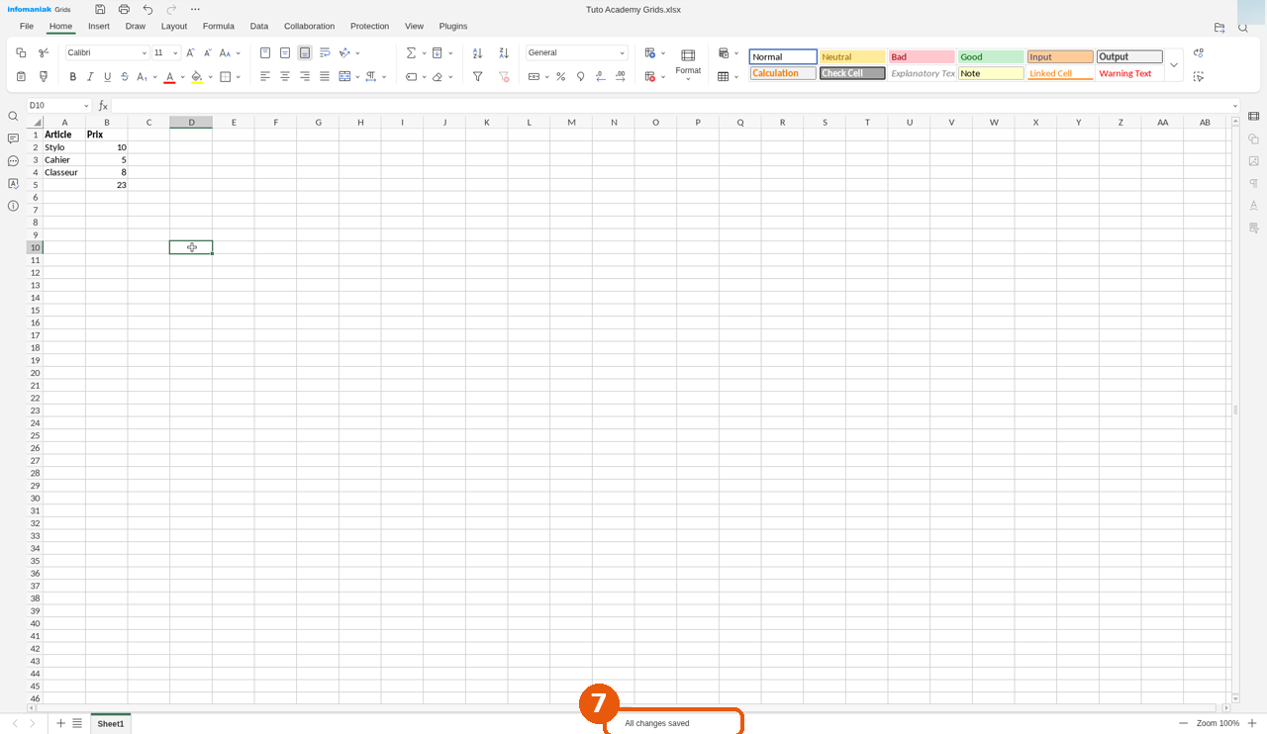
Task: Toggle align bottom
Action: [305, 52]
